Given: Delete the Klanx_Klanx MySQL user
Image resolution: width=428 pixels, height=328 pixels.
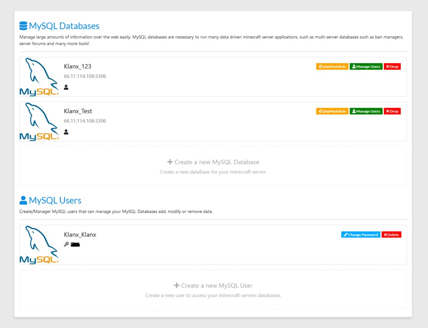Looking at the screenshot, I should pyautogui.click(x=391, y=235).
